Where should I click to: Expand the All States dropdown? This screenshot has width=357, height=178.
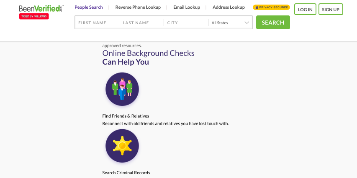(230, 23)
